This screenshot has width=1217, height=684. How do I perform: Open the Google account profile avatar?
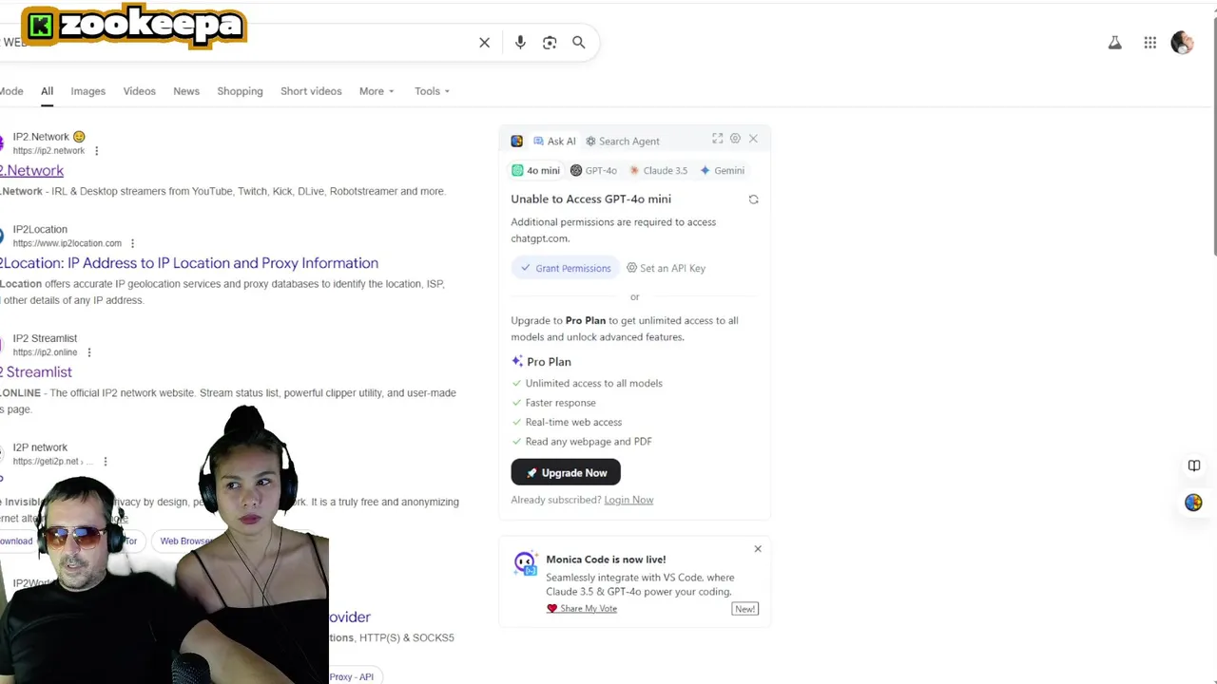[1182, 42]
